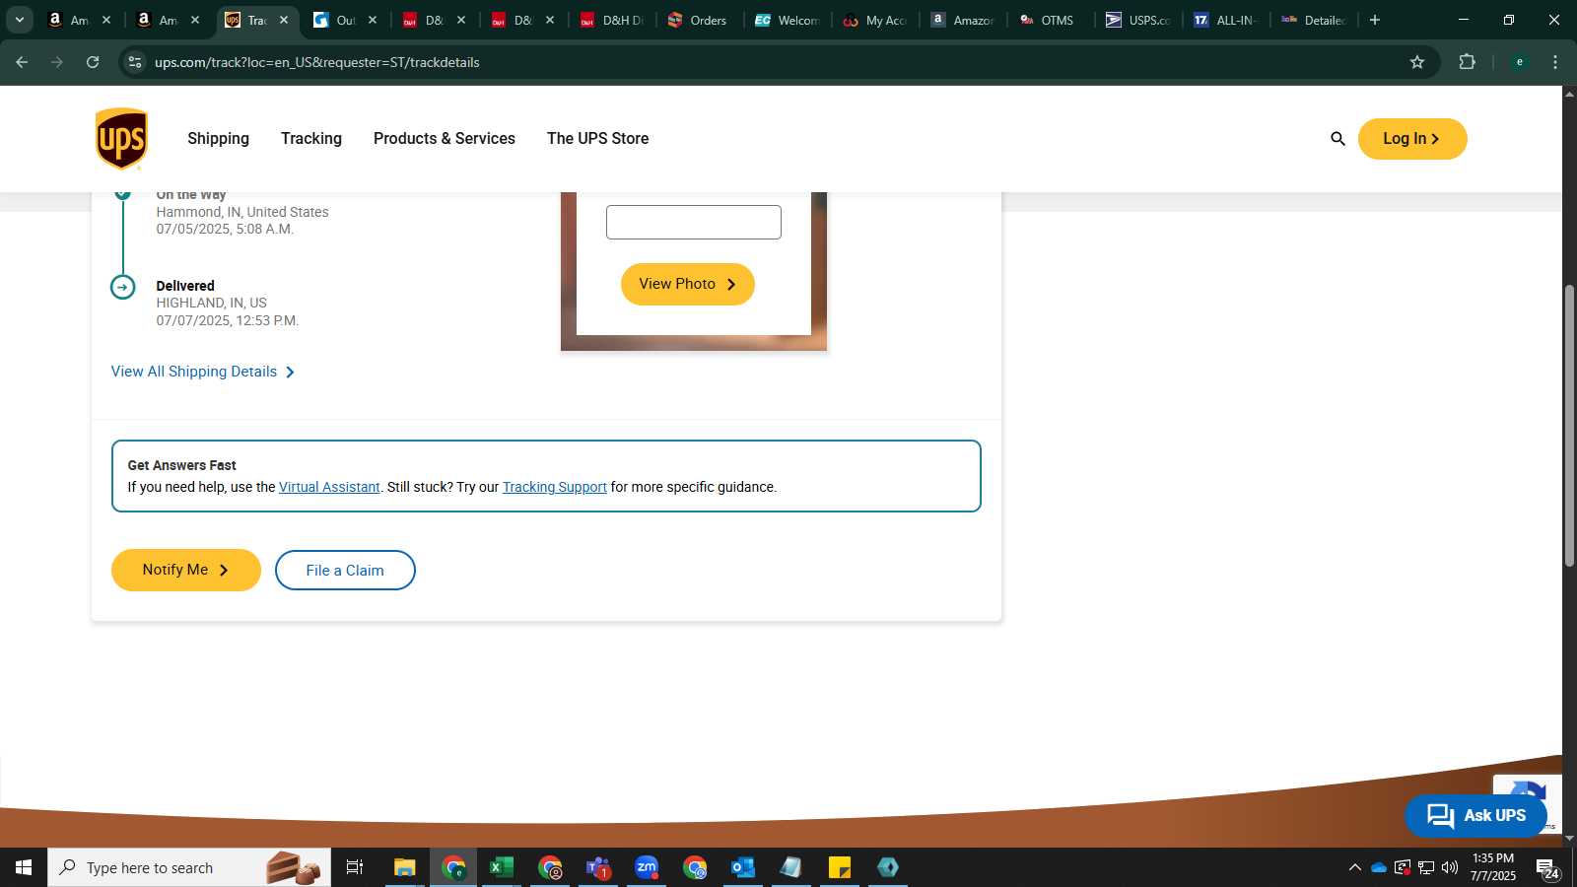Open The UPS Store menu
The image size is (1577, 887).
pos(598,139)
